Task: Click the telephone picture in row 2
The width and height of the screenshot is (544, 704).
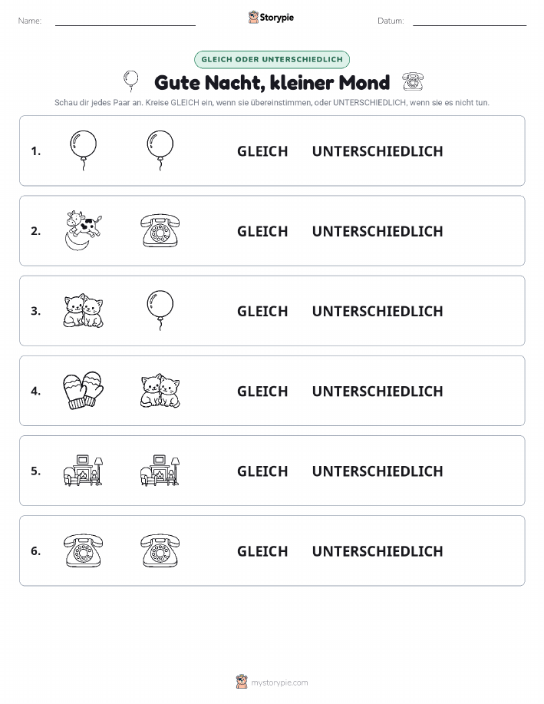Action: (160, 230)
